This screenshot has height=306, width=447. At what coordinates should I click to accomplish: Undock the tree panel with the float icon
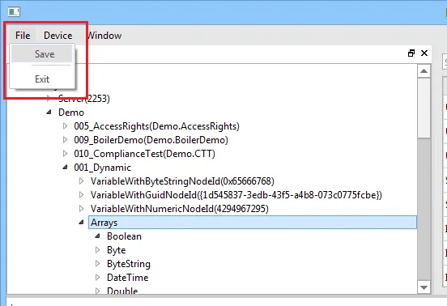pyautogui.click(x=411, y=53)
